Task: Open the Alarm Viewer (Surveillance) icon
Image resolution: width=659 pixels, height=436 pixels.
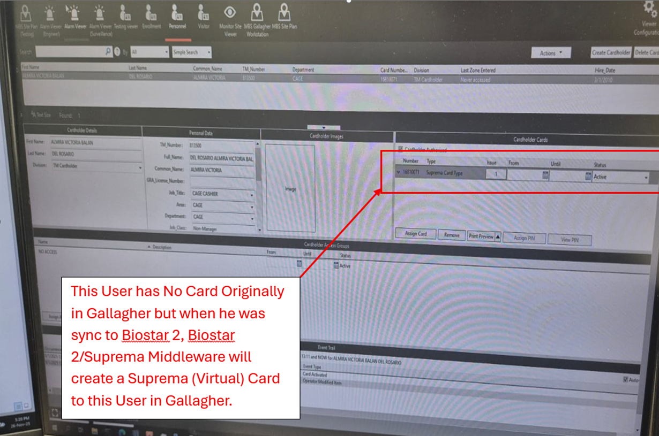Action: click(100, 12)
